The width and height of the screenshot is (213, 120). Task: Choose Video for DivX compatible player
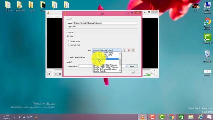pos(106,69)
